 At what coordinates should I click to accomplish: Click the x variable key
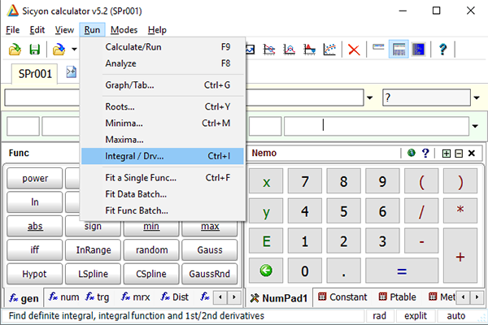[x=266, y=181]
